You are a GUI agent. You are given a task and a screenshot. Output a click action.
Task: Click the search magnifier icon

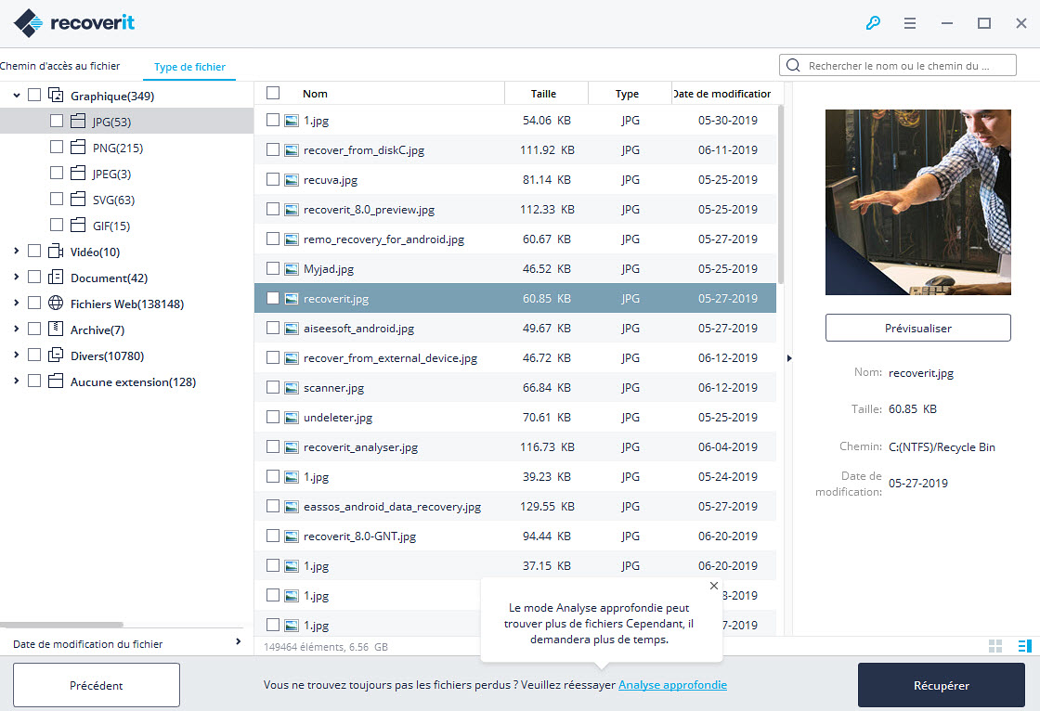click(x=793, y=65)
